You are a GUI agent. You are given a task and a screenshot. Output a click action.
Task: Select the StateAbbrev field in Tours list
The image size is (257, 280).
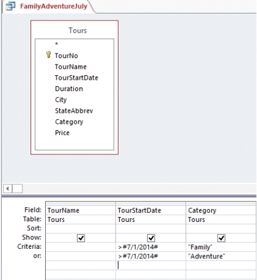[x=74, y=111]
